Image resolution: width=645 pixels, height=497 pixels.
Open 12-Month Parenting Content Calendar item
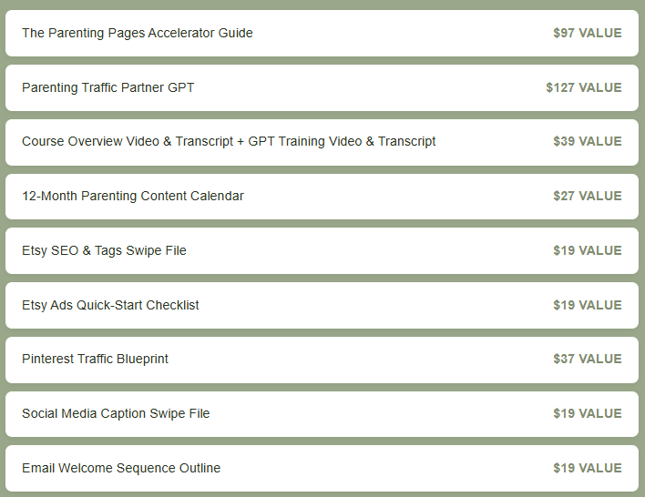click(322, 196)
